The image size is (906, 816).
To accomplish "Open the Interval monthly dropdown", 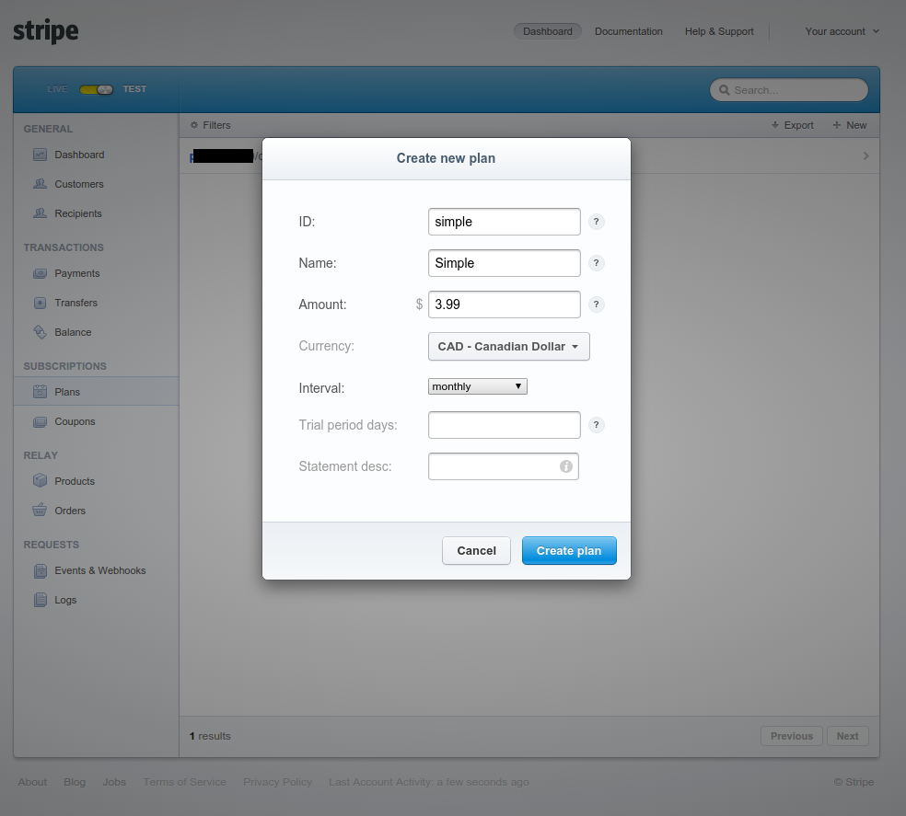I will click(477, 386).
